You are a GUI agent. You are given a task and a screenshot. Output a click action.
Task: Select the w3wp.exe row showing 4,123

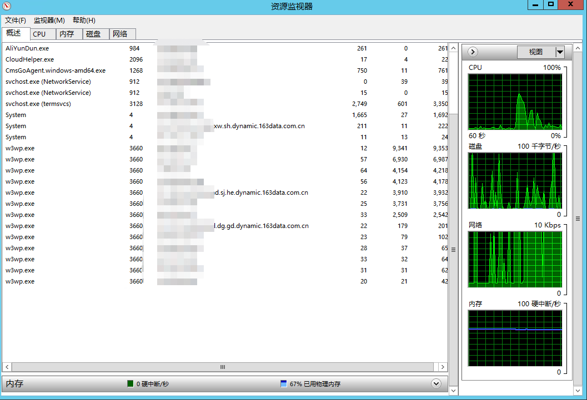pyautogui.click(x=225, y=181)
